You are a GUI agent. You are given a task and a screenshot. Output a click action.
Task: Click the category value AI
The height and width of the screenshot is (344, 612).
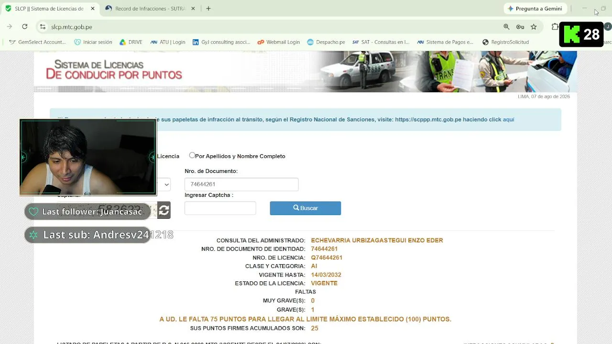(314, 266)
